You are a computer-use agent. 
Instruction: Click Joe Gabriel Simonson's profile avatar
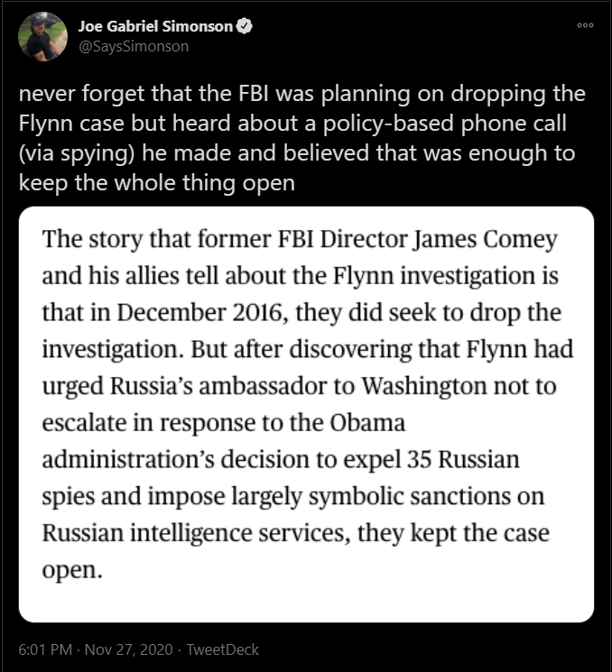pos(43,36)
